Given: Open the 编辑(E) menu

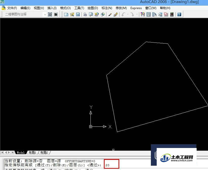Looking at the screenshot, I should pos(25,8).
